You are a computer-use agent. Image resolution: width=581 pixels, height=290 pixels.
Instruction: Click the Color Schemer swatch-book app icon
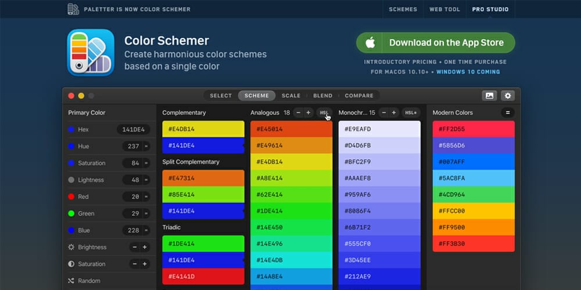91,53
